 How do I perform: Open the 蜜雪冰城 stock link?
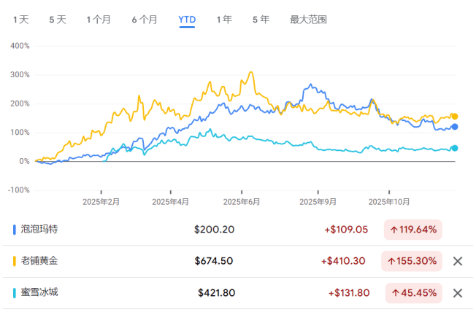39,293
